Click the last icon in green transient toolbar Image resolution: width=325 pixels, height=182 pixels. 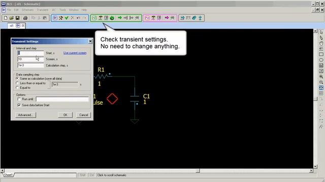click(x=137, y=18)
